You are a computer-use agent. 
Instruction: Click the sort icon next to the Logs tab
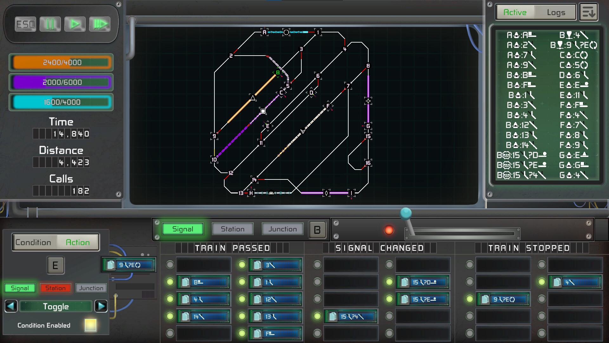(x=589, y=12)
